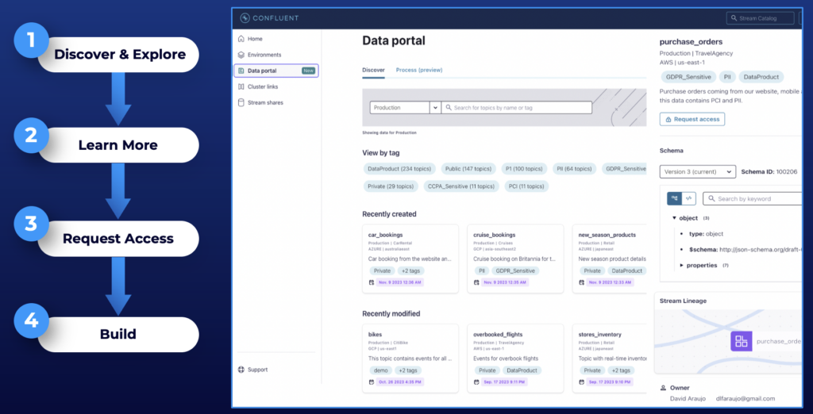This screenshot has height=414, width=813.
Task: Click the Confluent logo icon
Action: coord(245,18)
